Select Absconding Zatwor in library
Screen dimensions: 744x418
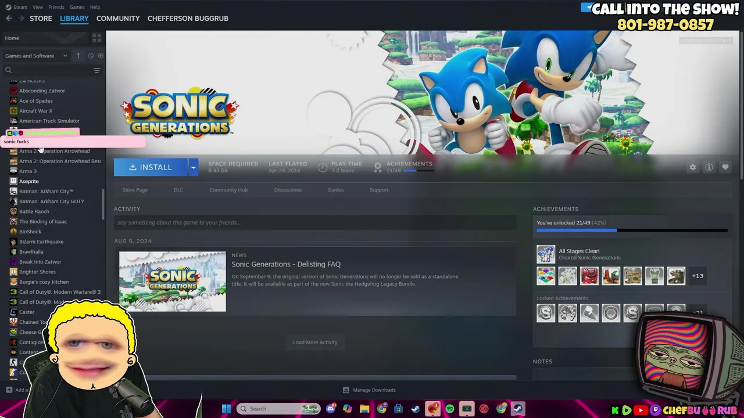(42, 91)
